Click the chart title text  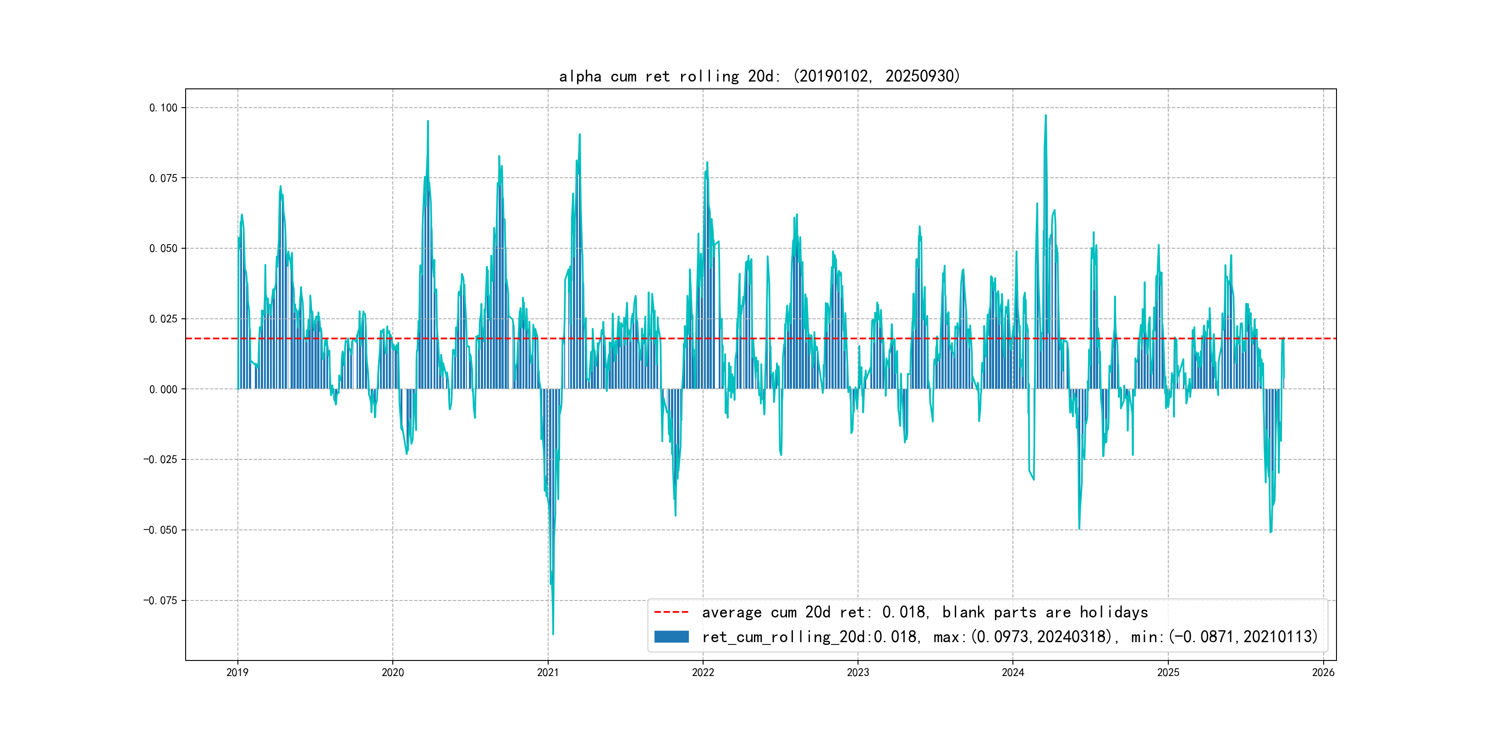[x=759, y=76]
